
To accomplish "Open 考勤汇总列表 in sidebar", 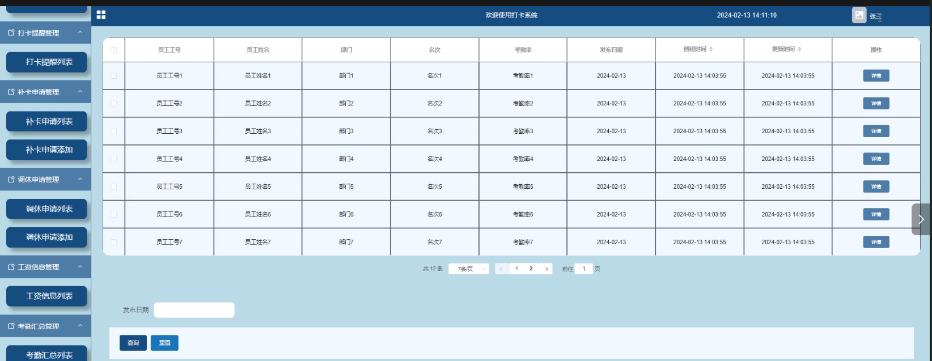I will click(46, 354).
